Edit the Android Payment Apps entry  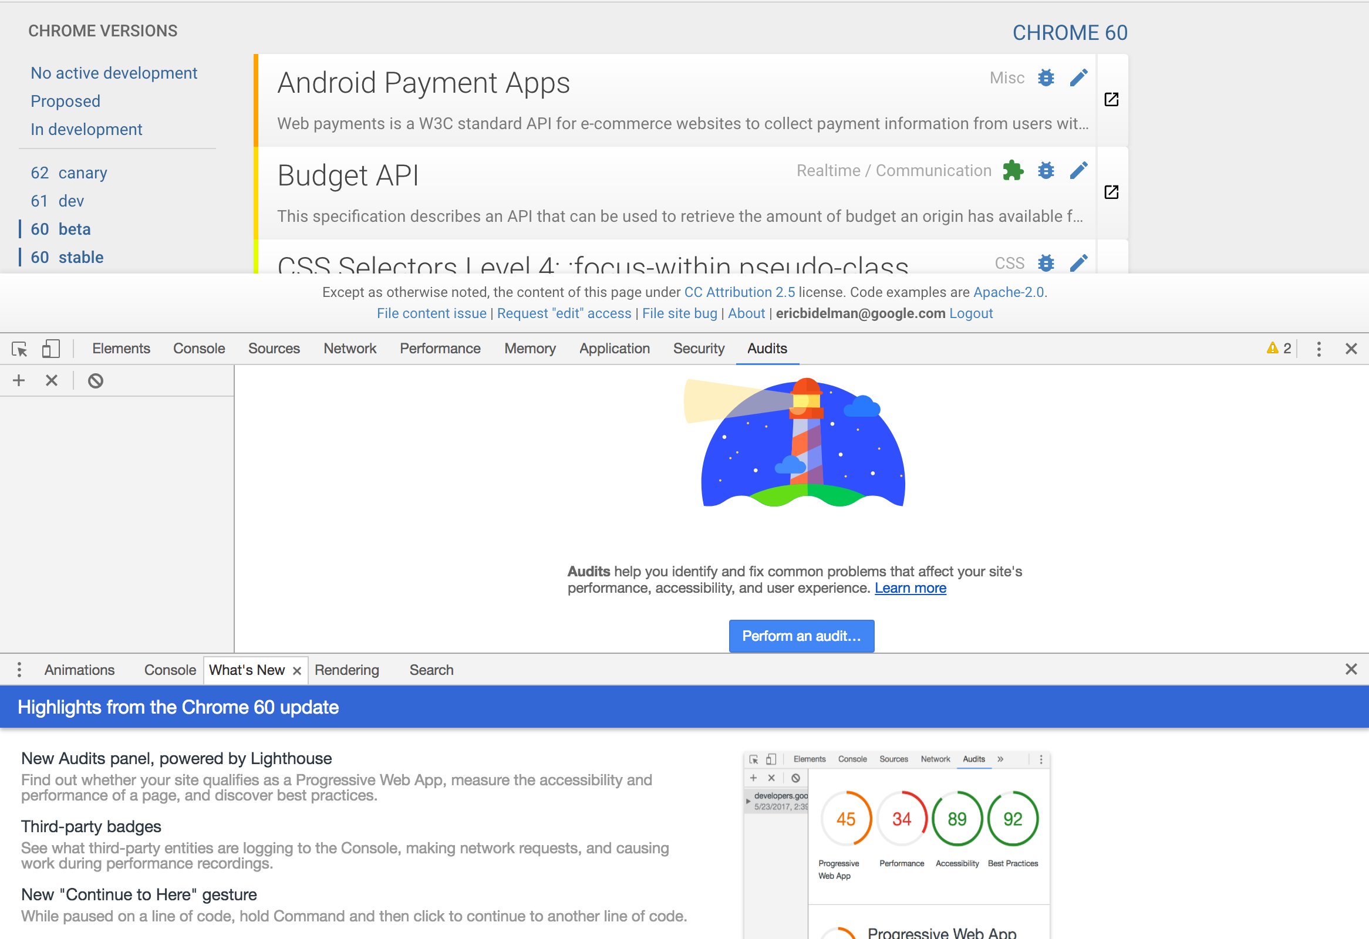[x=1078, y=77]
